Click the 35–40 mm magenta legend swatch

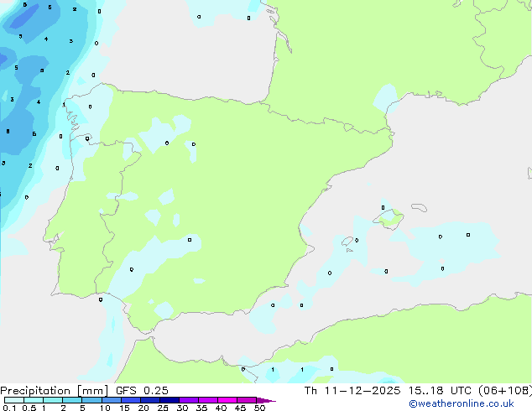pos(208,400)
